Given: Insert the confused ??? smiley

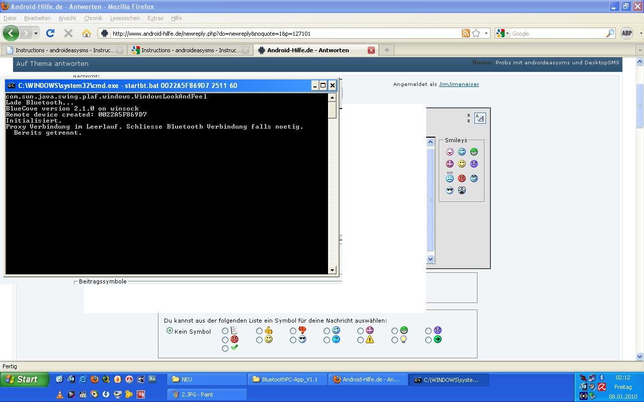Looking at the screenshot, I should click(450, 177).
